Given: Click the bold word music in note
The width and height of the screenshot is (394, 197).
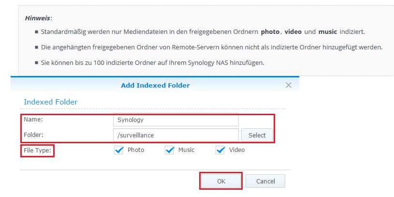Looking at the screenshot, I should pos(328,31).
